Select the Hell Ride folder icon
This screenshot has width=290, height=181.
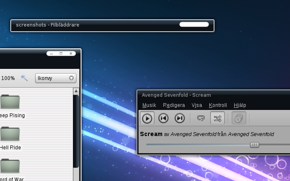point(10,134)
